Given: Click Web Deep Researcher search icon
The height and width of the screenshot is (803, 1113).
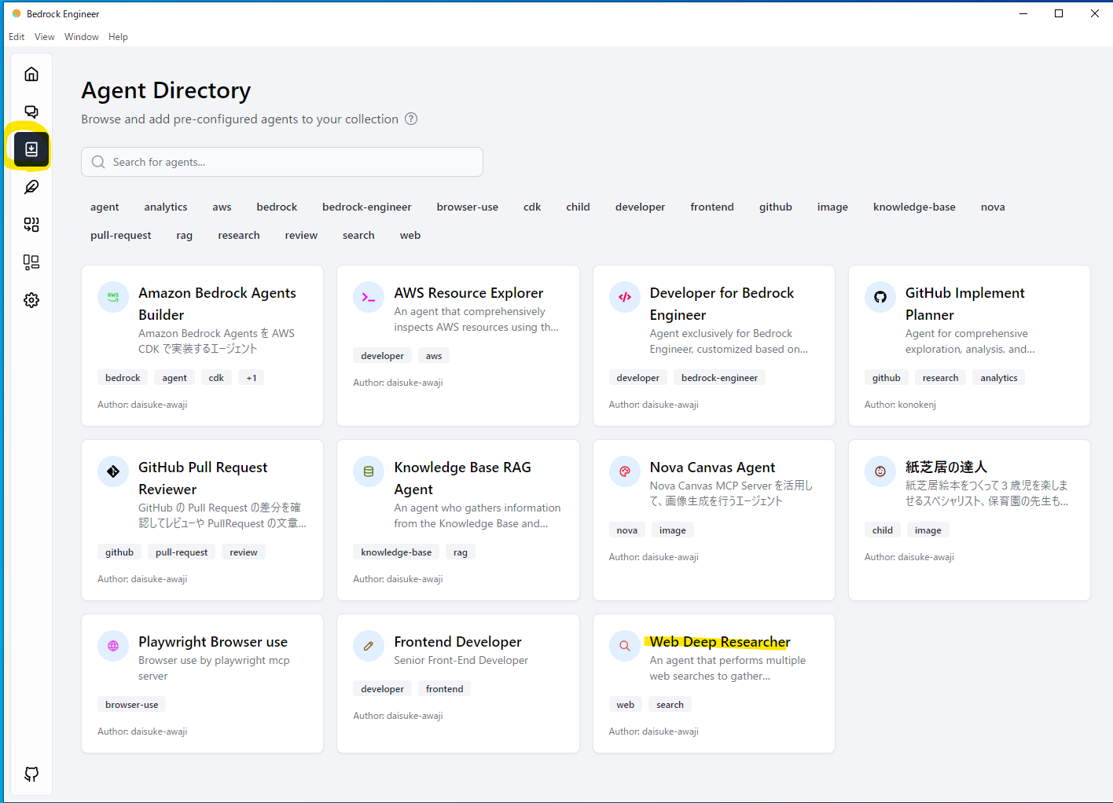Looking at the screenshot, I should point(625,646).
